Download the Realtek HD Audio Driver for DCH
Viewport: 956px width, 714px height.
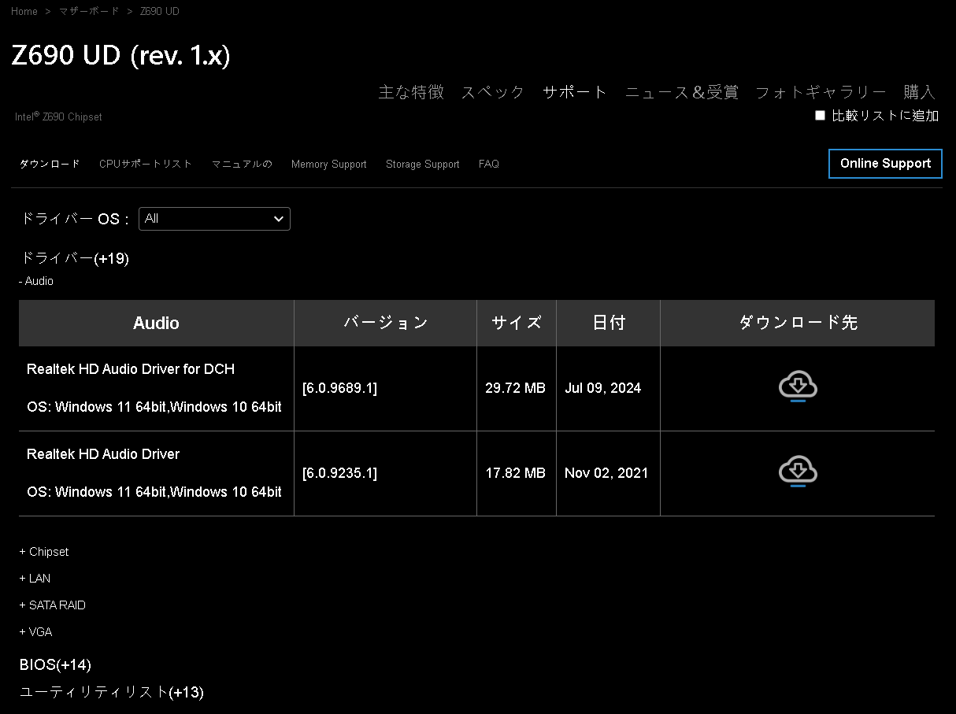(798, 386)
